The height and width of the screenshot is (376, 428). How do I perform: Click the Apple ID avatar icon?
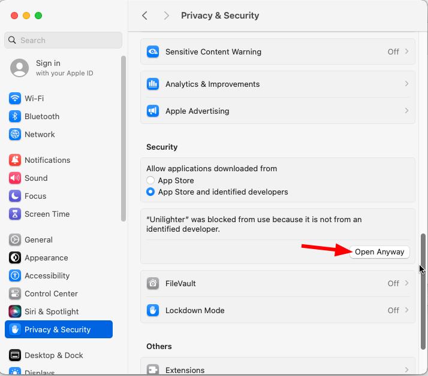[x=19, y=68]
